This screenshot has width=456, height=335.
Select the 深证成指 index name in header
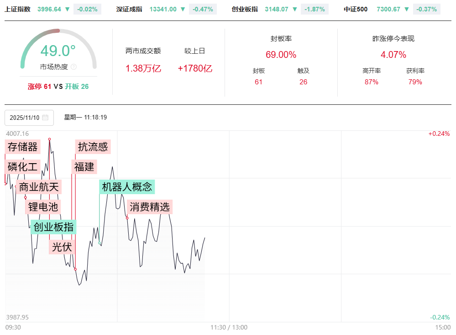(x=129, y=9)
